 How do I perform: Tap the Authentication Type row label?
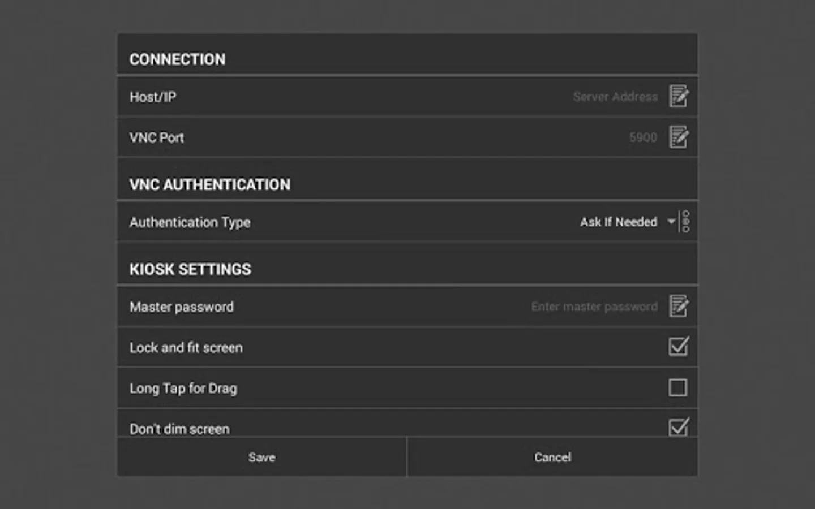[x=190, y=222]
